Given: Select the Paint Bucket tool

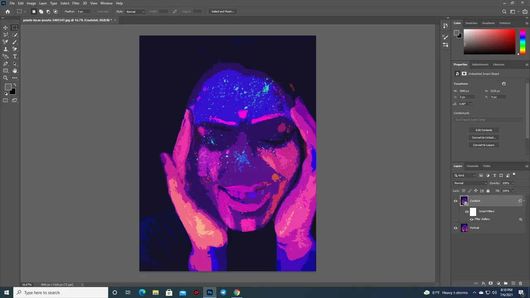Looking at the screenshot, I should [5, 56].
